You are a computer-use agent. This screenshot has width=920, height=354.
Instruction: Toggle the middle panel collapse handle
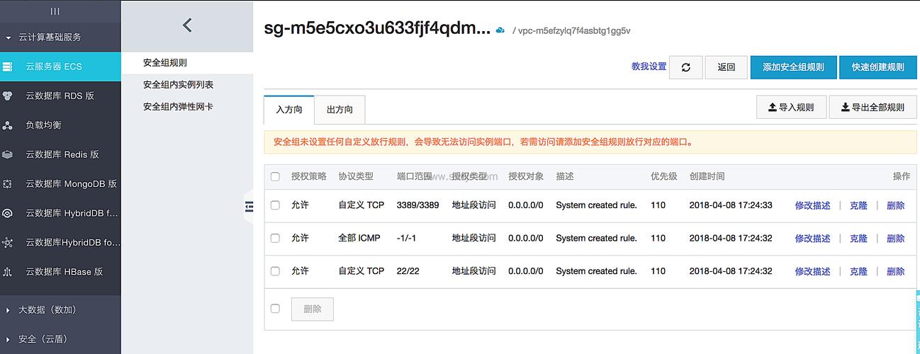[249, 206]
